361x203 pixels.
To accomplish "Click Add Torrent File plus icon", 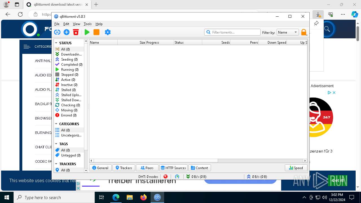I will click(x=67, y=32).
